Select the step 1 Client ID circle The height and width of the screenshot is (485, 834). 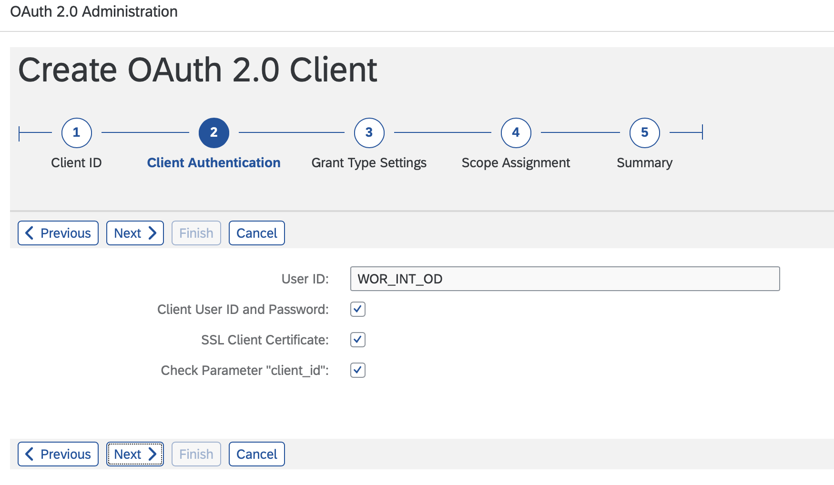tap(76, 133)
